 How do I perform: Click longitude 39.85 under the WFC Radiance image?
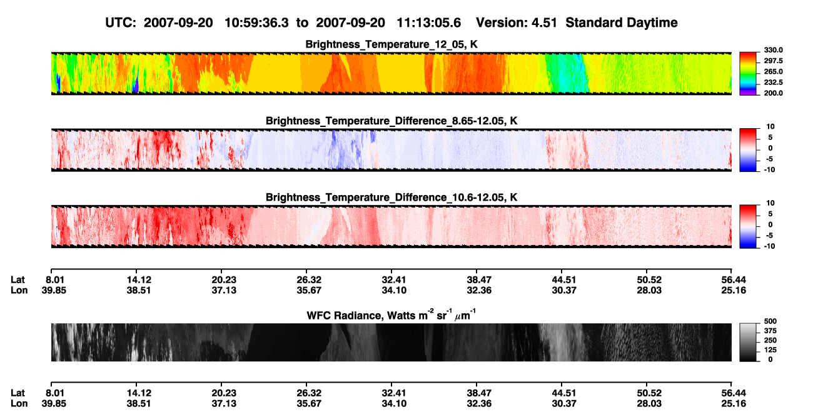tap(56, 403)
